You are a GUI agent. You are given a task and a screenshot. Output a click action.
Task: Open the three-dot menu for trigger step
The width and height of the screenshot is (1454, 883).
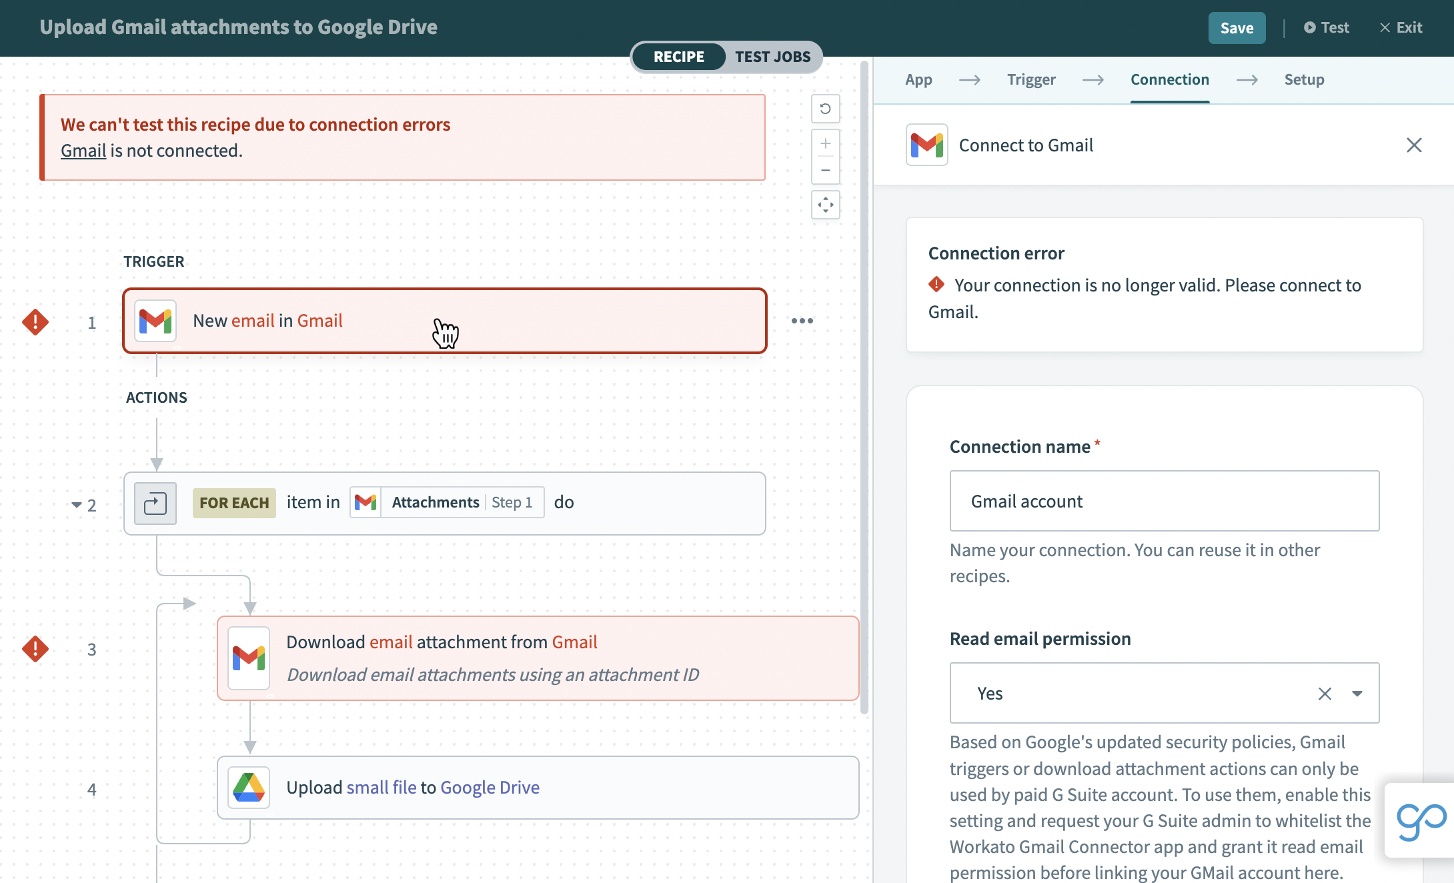pos(802,321)
